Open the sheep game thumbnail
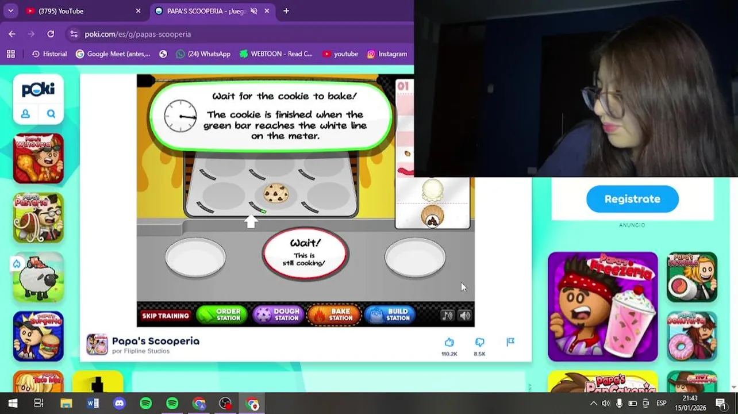Viewport: 738px width, 414px height. point(38,277)
